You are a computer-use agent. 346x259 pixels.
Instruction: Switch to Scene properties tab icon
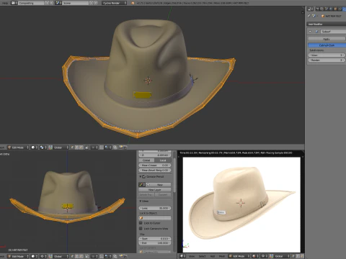[x=327, y=9]
